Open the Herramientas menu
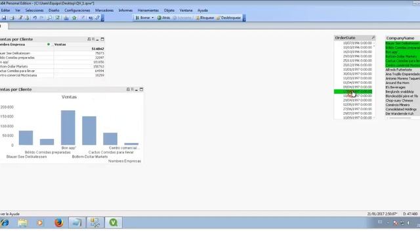Image resolution: width=420 pixels, height=236 pixels. pyautogui.click(x=148, y=10)
